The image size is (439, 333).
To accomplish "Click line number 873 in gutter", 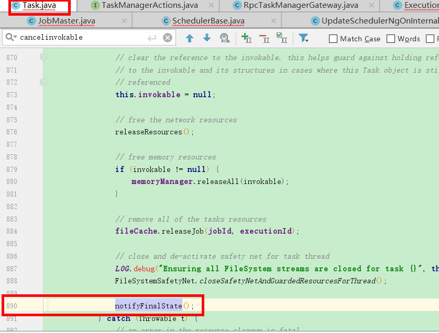I will coord(12,95).
